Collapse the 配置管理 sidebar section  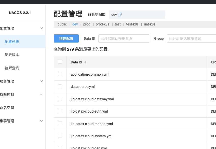[41, 28]
